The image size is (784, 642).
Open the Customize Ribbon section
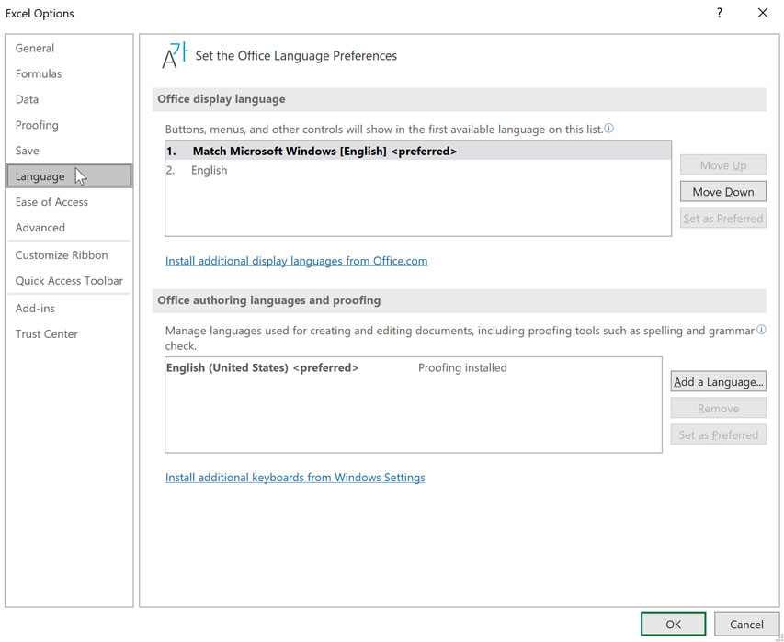[x=59, y=254]
